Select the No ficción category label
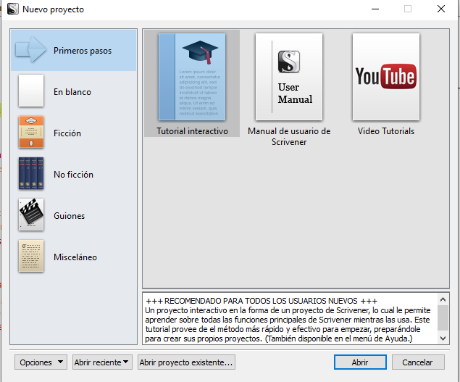This screenshot has width=460, height=382. click(73, 175)
